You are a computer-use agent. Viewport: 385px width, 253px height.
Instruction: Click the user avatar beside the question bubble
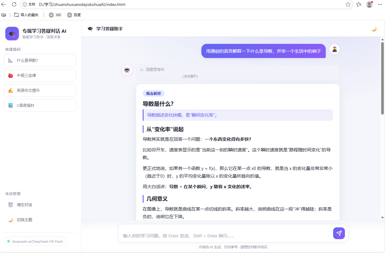[x=335, y=49]
